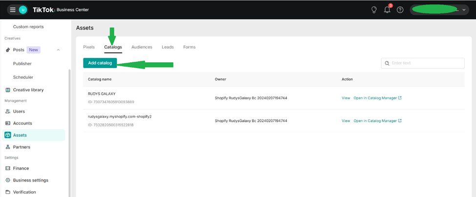Switch to the Pixels tab
The width and height of the screenshot is (476, 197).
[x=89, y=47]
